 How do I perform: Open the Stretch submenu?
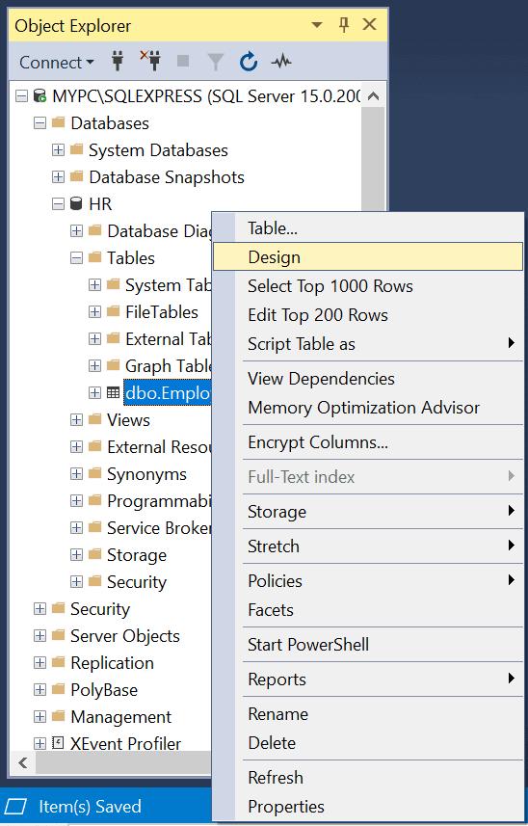pos(368,546)
